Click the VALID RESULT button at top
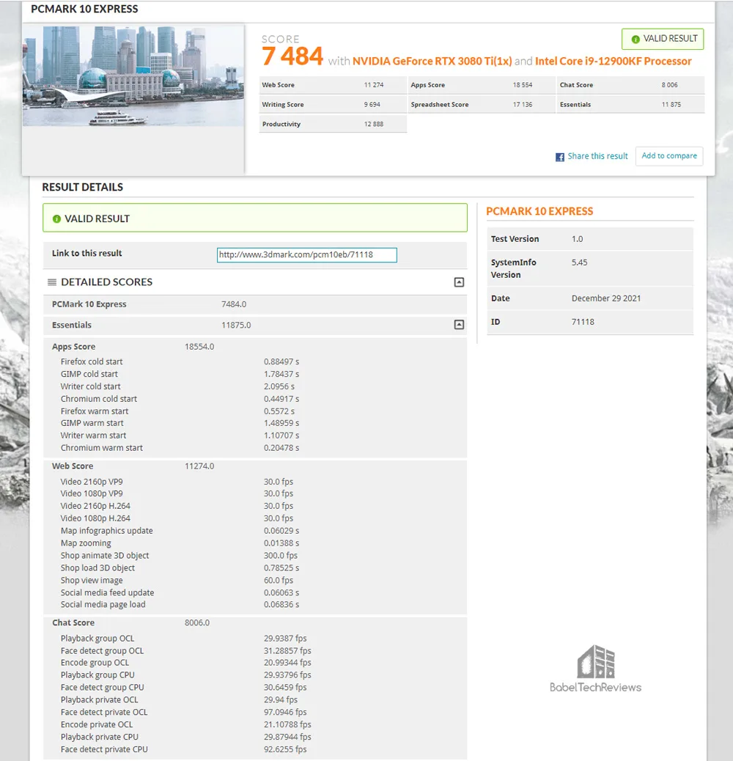 coord(663,39)
